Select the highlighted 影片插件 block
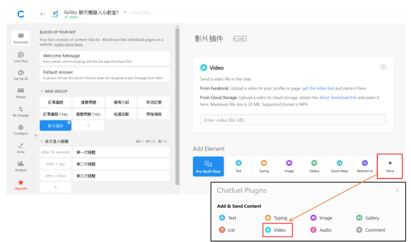The width and height of the screenshot is (411, 242). 56,126
